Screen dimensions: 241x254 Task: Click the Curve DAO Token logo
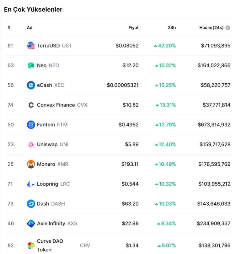coord(31,246)
